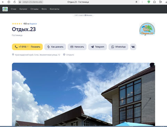The width and height of the screenshot is (167, 127).
Task: Open the large hotel building photo
Action: pos(83,94)
